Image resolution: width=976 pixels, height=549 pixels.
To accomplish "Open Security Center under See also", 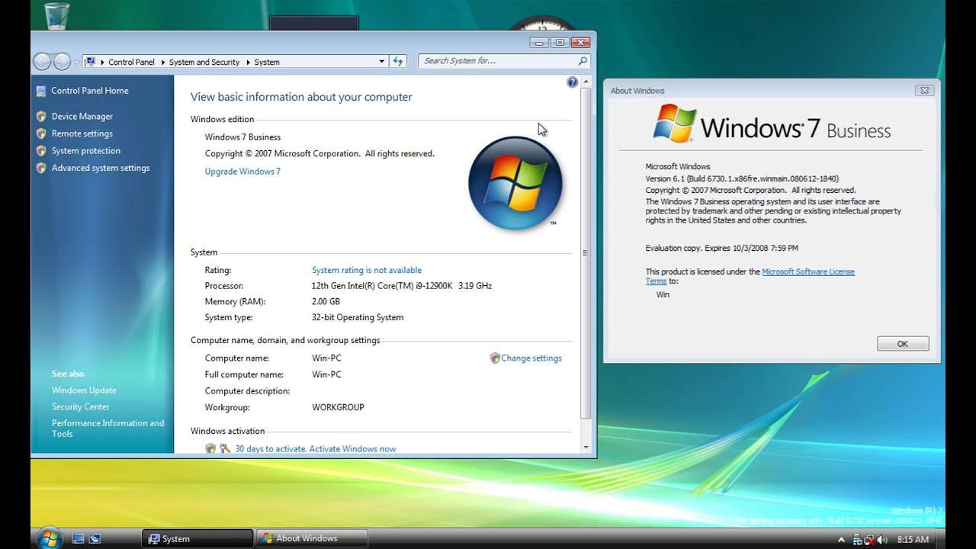I will [81, 407].
